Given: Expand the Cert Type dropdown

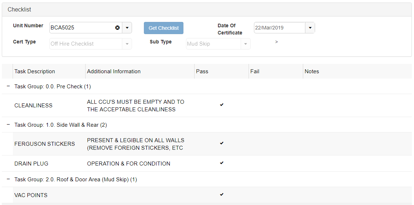Looking at the screenshot, I should pyautogui.click(x=127, y=44).
